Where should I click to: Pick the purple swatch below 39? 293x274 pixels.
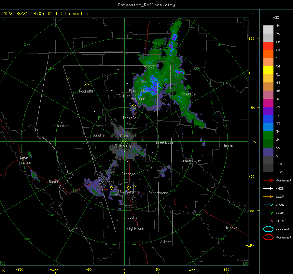(268, 111)
